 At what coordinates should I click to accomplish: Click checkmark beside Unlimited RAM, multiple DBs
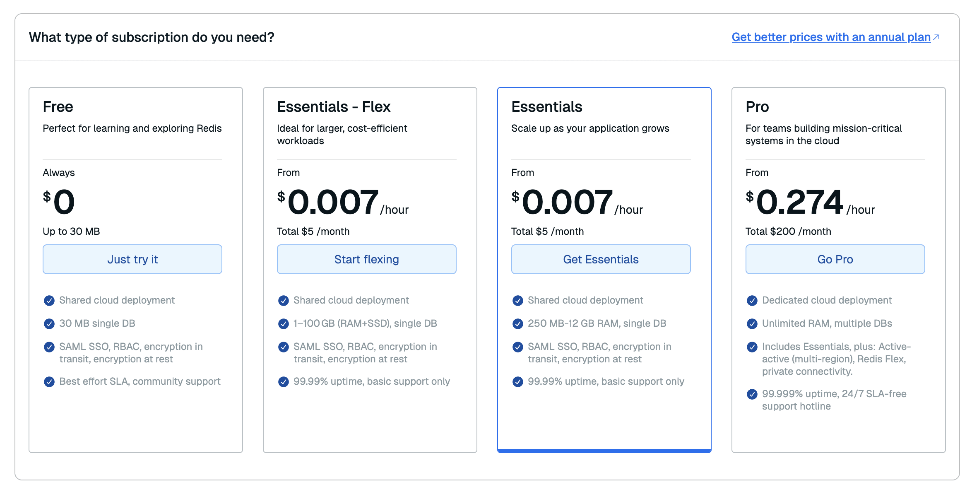(752, 324)
